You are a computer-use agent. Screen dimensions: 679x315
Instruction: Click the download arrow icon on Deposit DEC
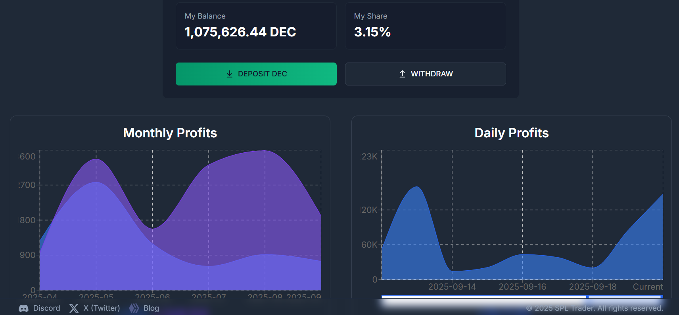[229, 74]
